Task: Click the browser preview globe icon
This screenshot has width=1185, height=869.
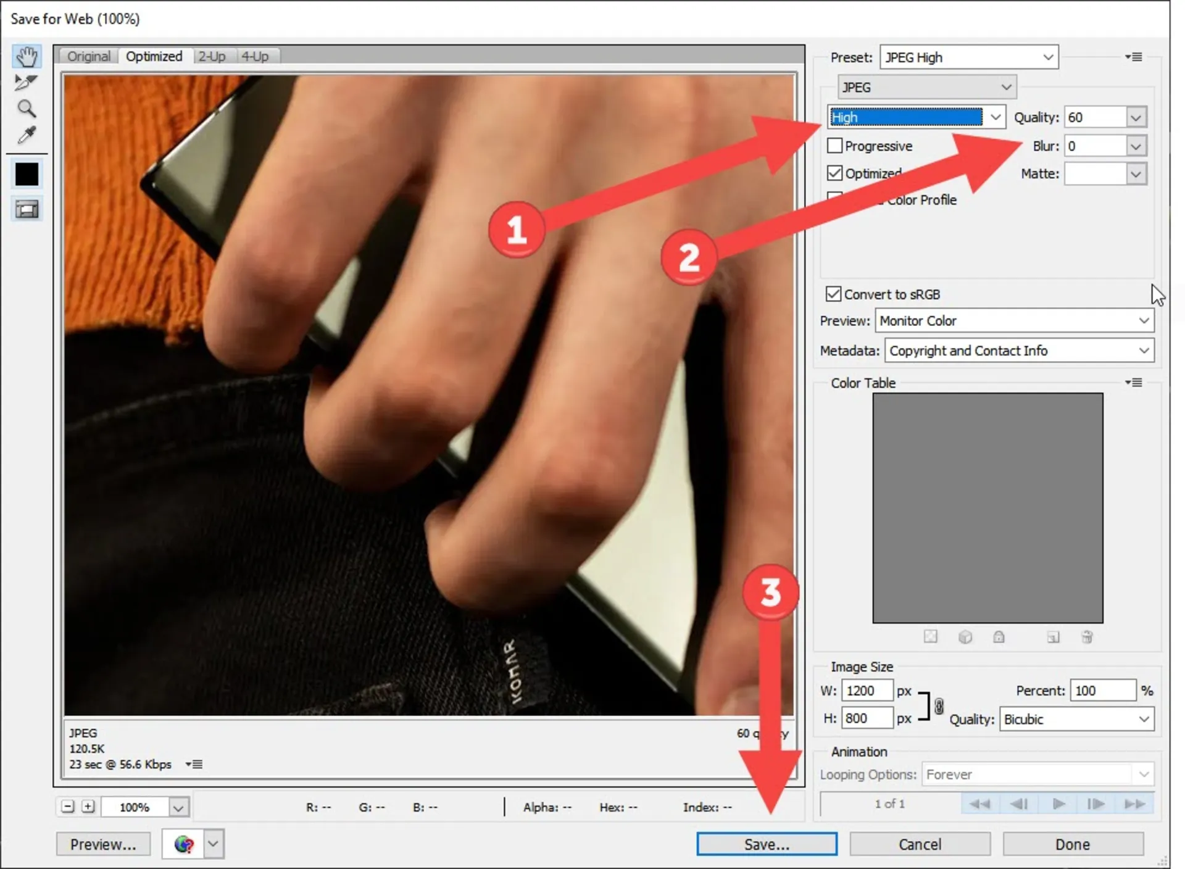Action: 183,844
